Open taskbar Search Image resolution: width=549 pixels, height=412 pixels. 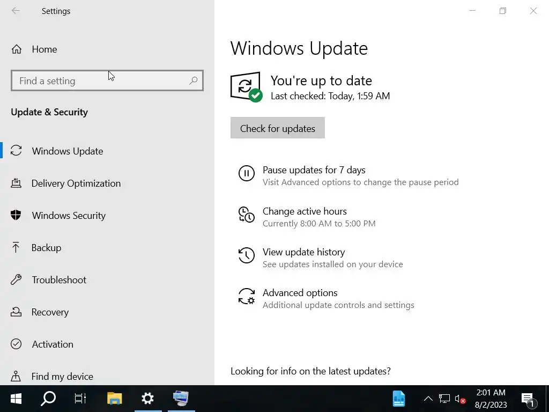(x=48, y=399)
